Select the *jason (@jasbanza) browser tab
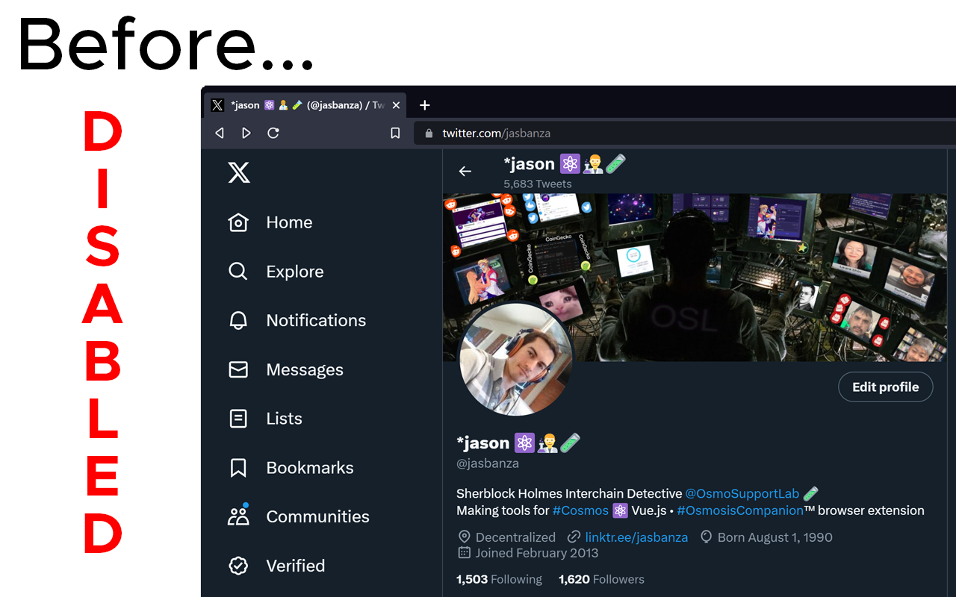 pos(305,105)
